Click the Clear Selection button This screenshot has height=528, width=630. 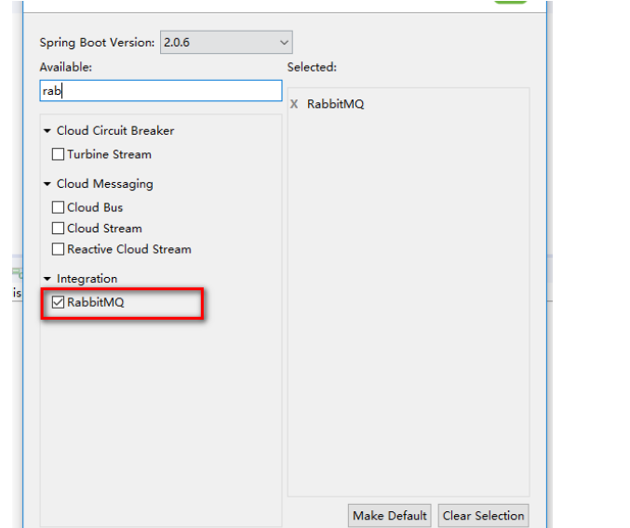pyautogui.click(x=483, y=516)
